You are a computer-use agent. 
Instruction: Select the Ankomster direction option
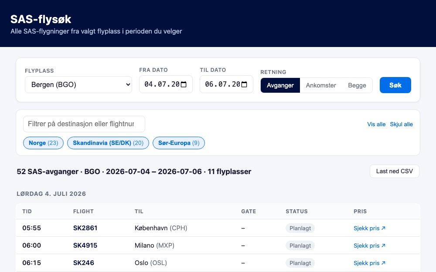pyautogui.click(x=321, y=85)
